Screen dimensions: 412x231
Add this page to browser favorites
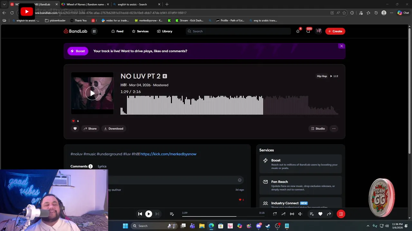344,13
